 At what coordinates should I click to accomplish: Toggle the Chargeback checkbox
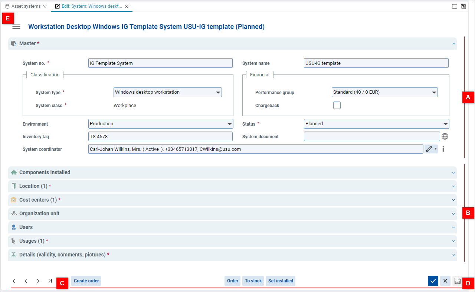pos(337,105)
